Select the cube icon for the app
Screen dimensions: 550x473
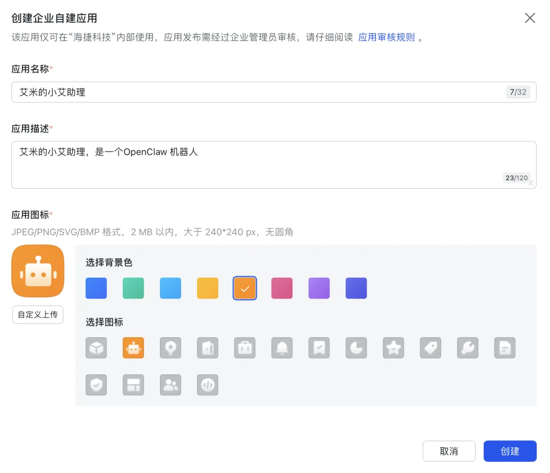point(96,348)
